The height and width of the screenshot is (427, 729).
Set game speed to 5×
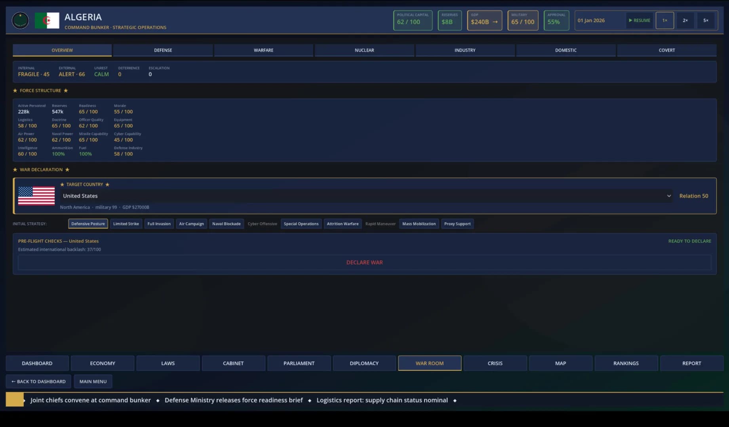[706, 21]
